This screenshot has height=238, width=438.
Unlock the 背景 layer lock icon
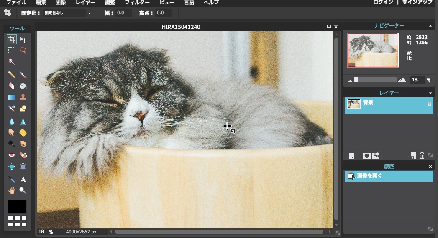(x=429, y=104)
